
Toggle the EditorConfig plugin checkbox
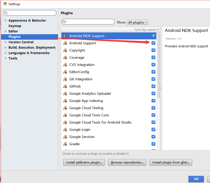pyautogui.click(x=153, y=72)
